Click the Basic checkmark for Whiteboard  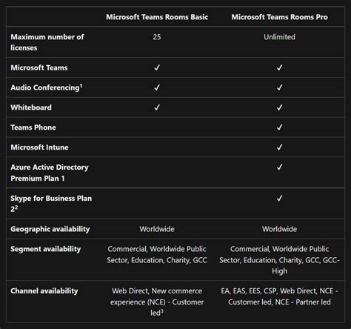[x=157, y=107]
